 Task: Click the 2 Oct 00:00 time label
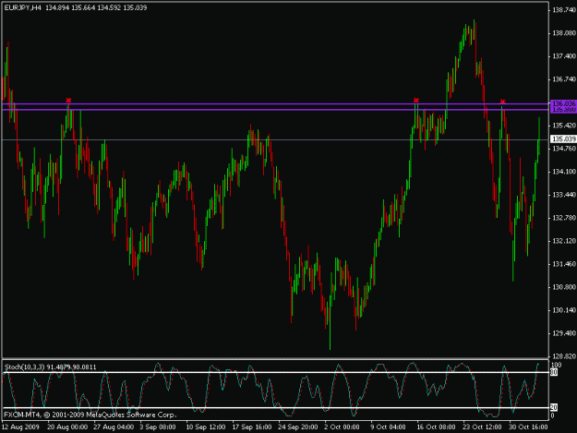pyautogui.click(x=342, y=427)
